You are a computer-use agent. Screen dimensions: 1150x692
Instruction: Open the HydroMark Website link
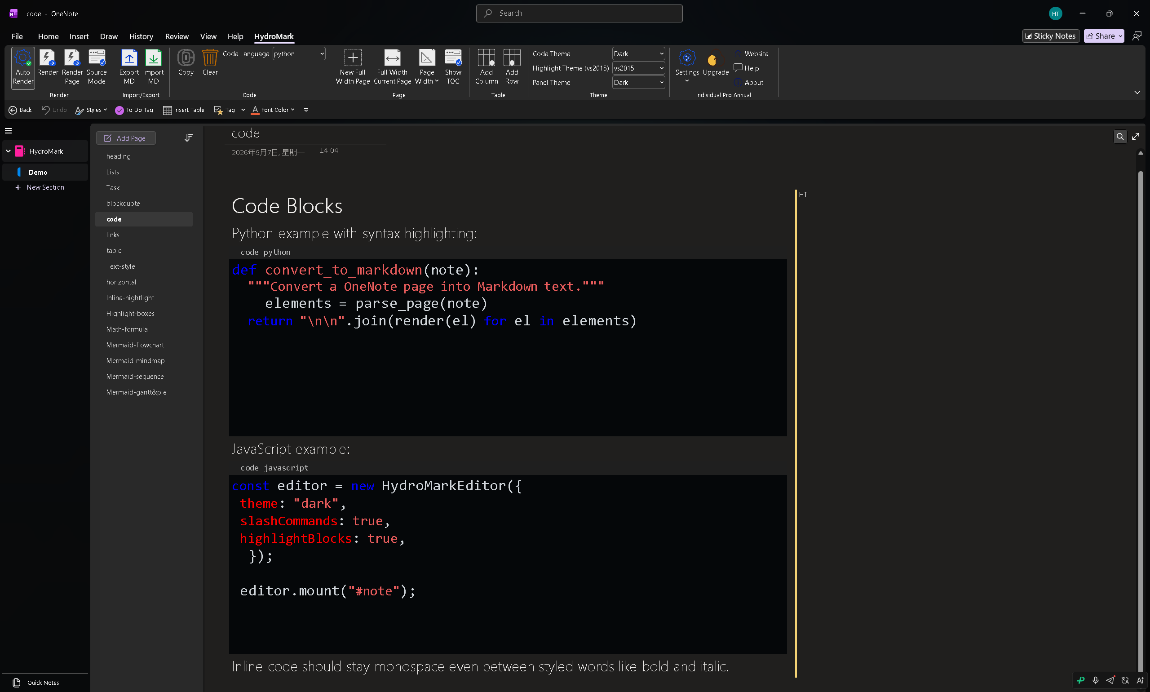[x=751, y=53]
